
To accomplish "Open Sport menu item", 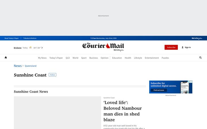I will point(84,58).
